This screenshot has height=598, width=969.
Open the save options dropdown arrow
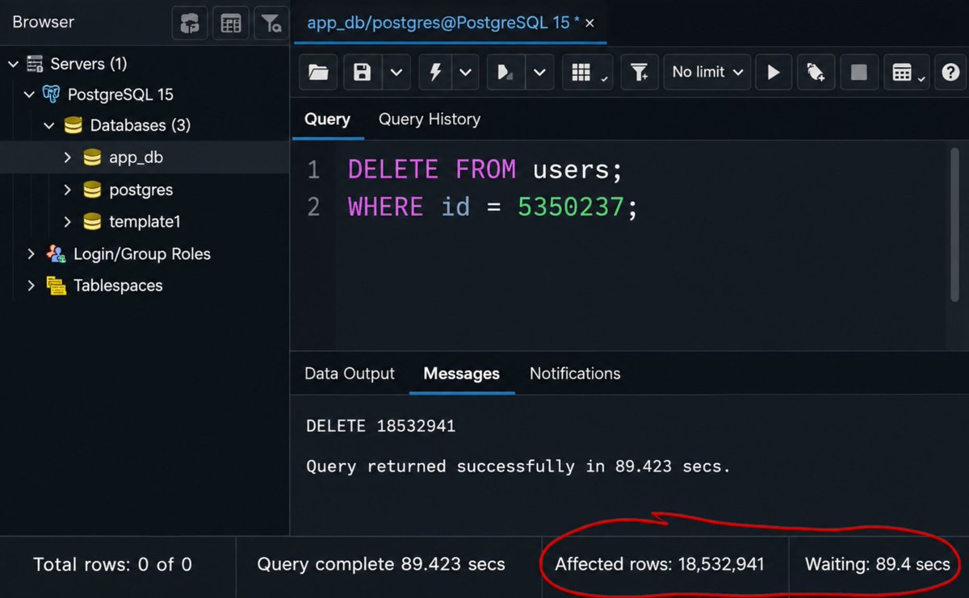[396, 73]
